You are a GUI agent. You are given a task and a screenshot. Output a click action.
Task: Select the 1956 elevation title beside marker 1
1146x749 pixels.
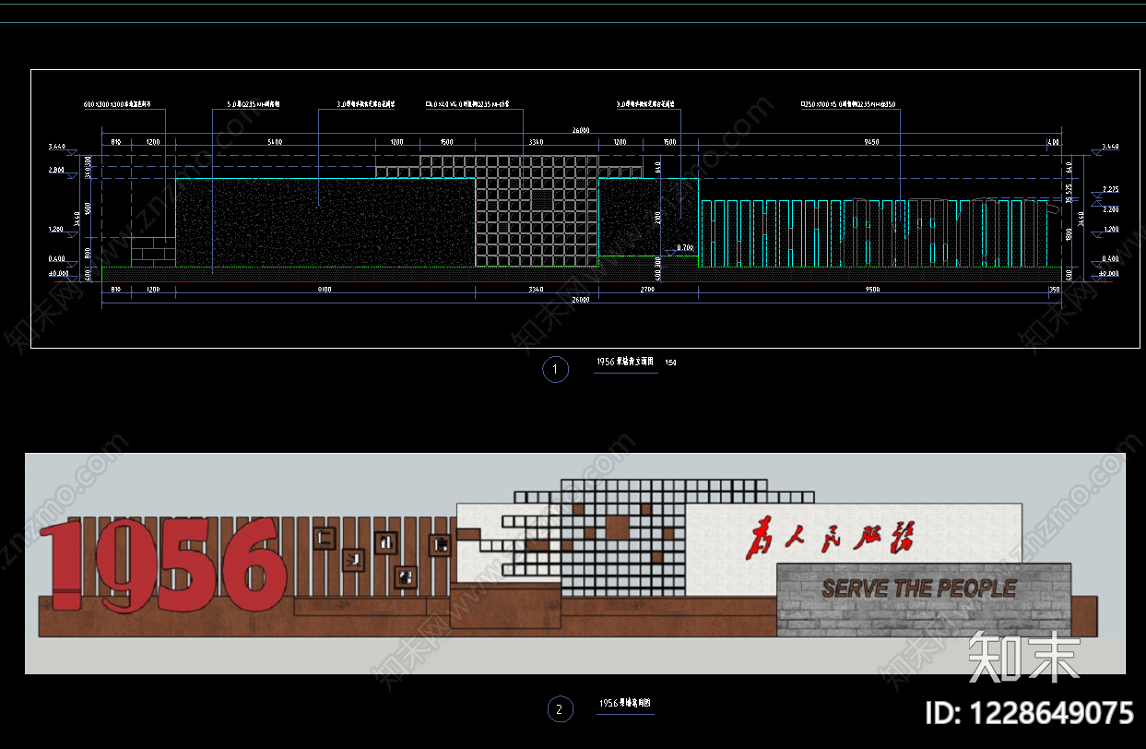625,363
